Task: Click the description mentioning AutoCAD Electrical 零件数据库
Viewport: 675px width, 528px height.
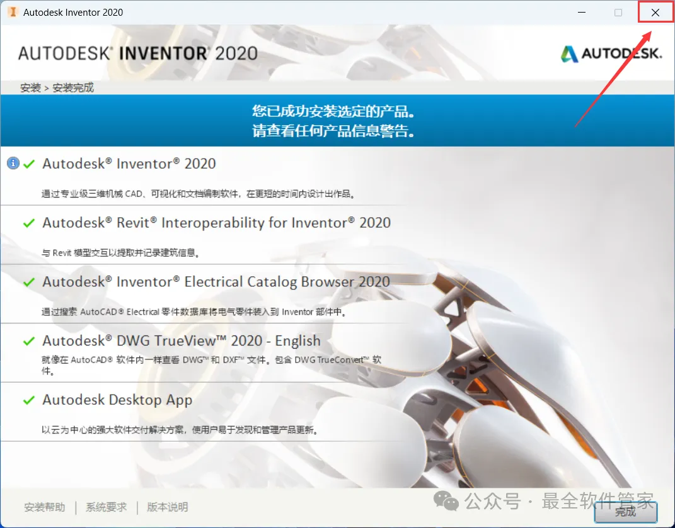Action: [194, 312]
